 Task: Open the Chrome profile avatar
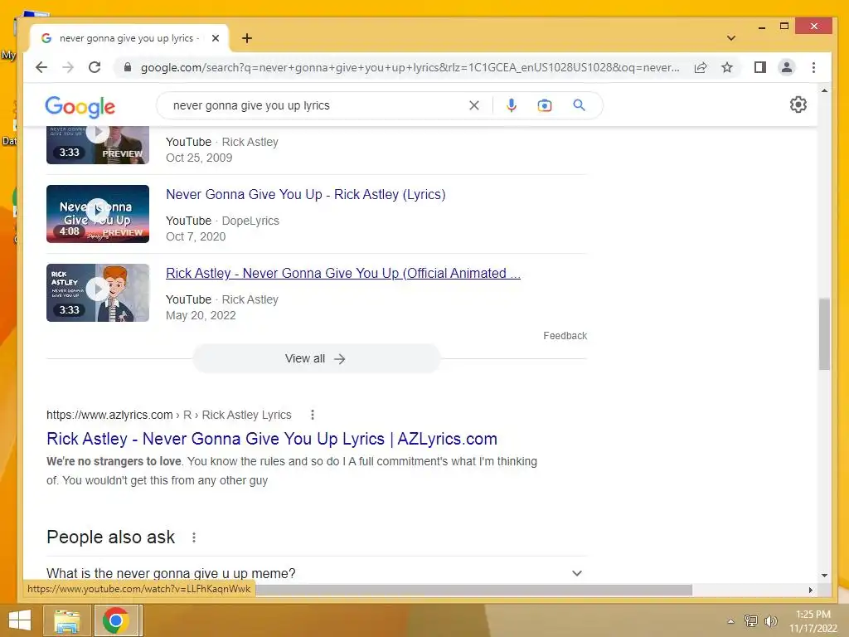[x=787, y=67]
